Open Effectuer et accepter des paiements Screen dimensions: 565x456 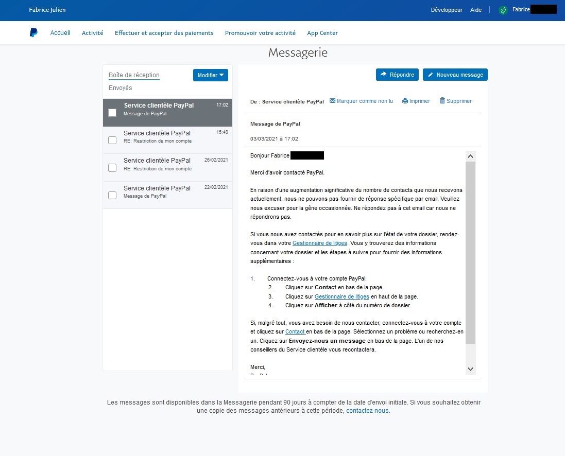point(164,33)
